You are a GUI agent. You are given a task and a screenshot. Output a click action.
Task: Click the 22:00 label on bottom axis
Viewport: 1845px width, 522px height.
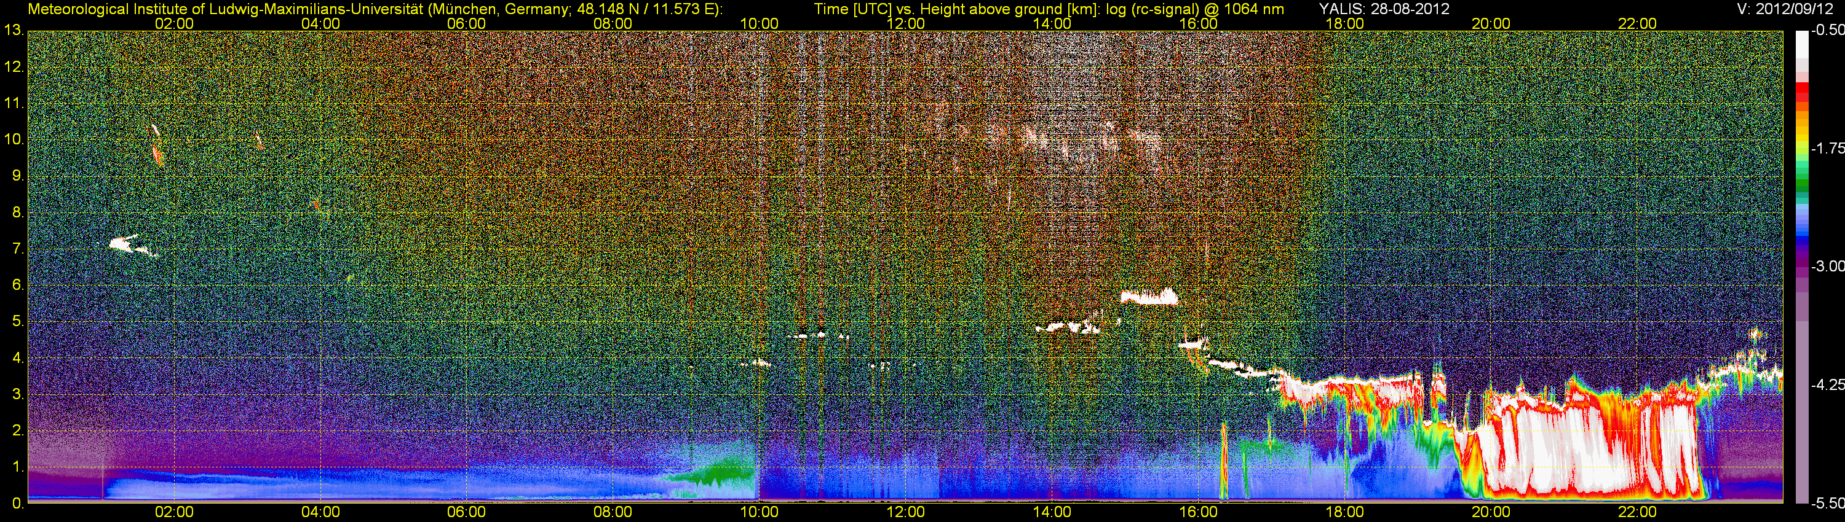click(x=1637, y=512)
